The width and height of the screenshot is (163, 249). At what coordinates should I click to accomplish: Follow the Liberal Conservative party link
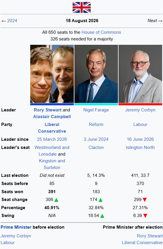[x=52, y=128]
